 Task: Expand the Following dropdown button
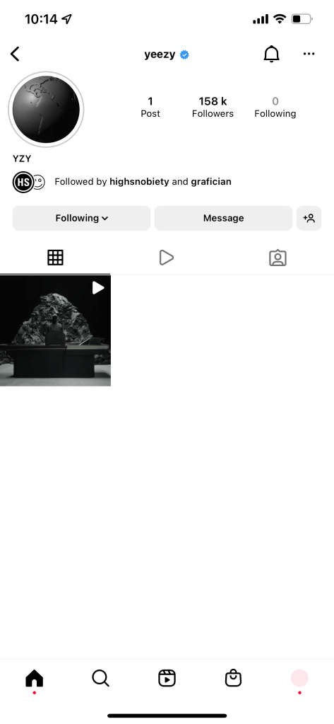[81, 218]
